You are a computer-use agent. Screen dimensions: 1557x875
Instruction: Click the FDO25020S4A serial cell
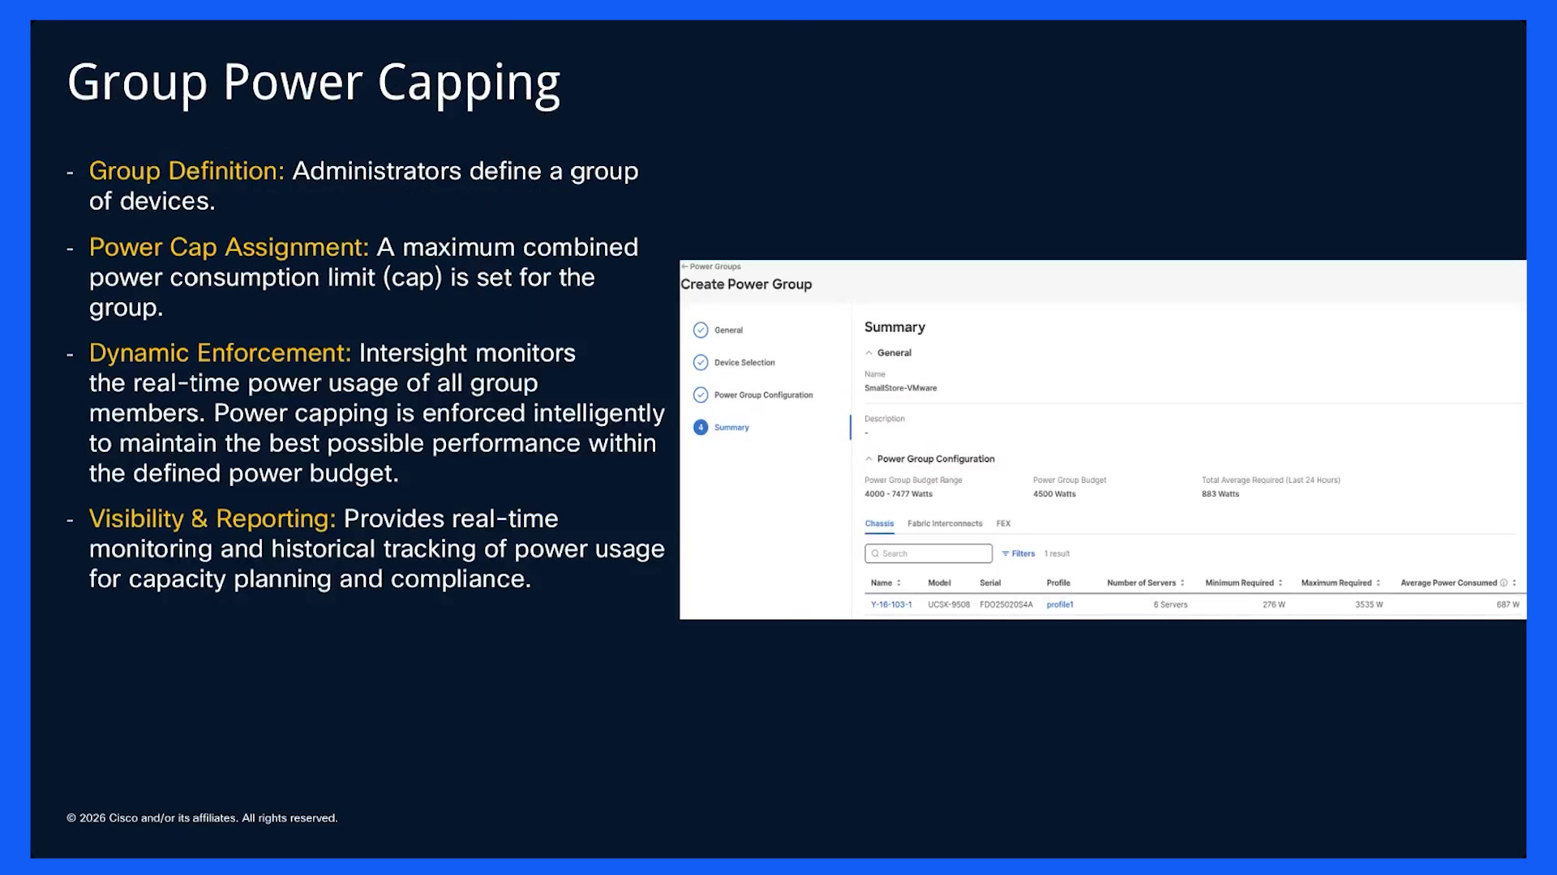tap(1006, 604)
